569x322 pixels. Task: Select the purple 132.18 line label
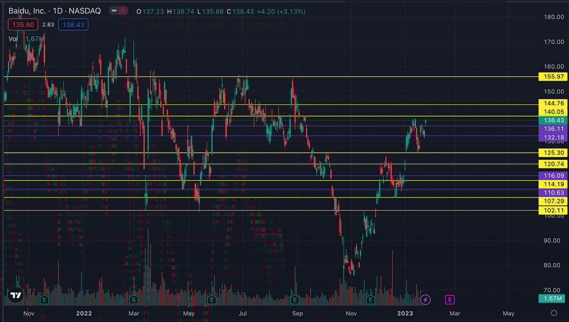click(x=552, y=137)
